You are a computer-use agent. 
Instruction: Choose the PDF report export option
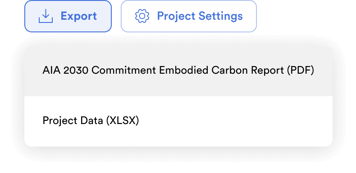point(178,71)
